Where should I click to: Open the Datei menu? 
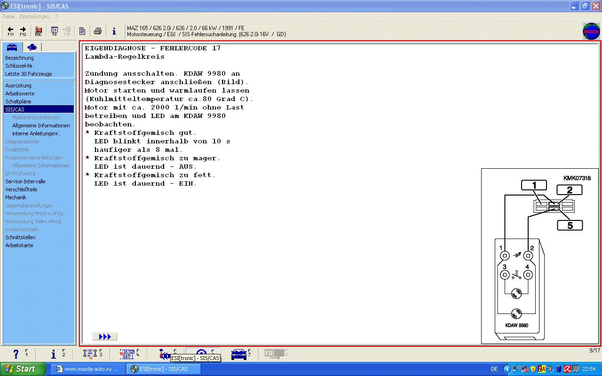coord(8,16)
